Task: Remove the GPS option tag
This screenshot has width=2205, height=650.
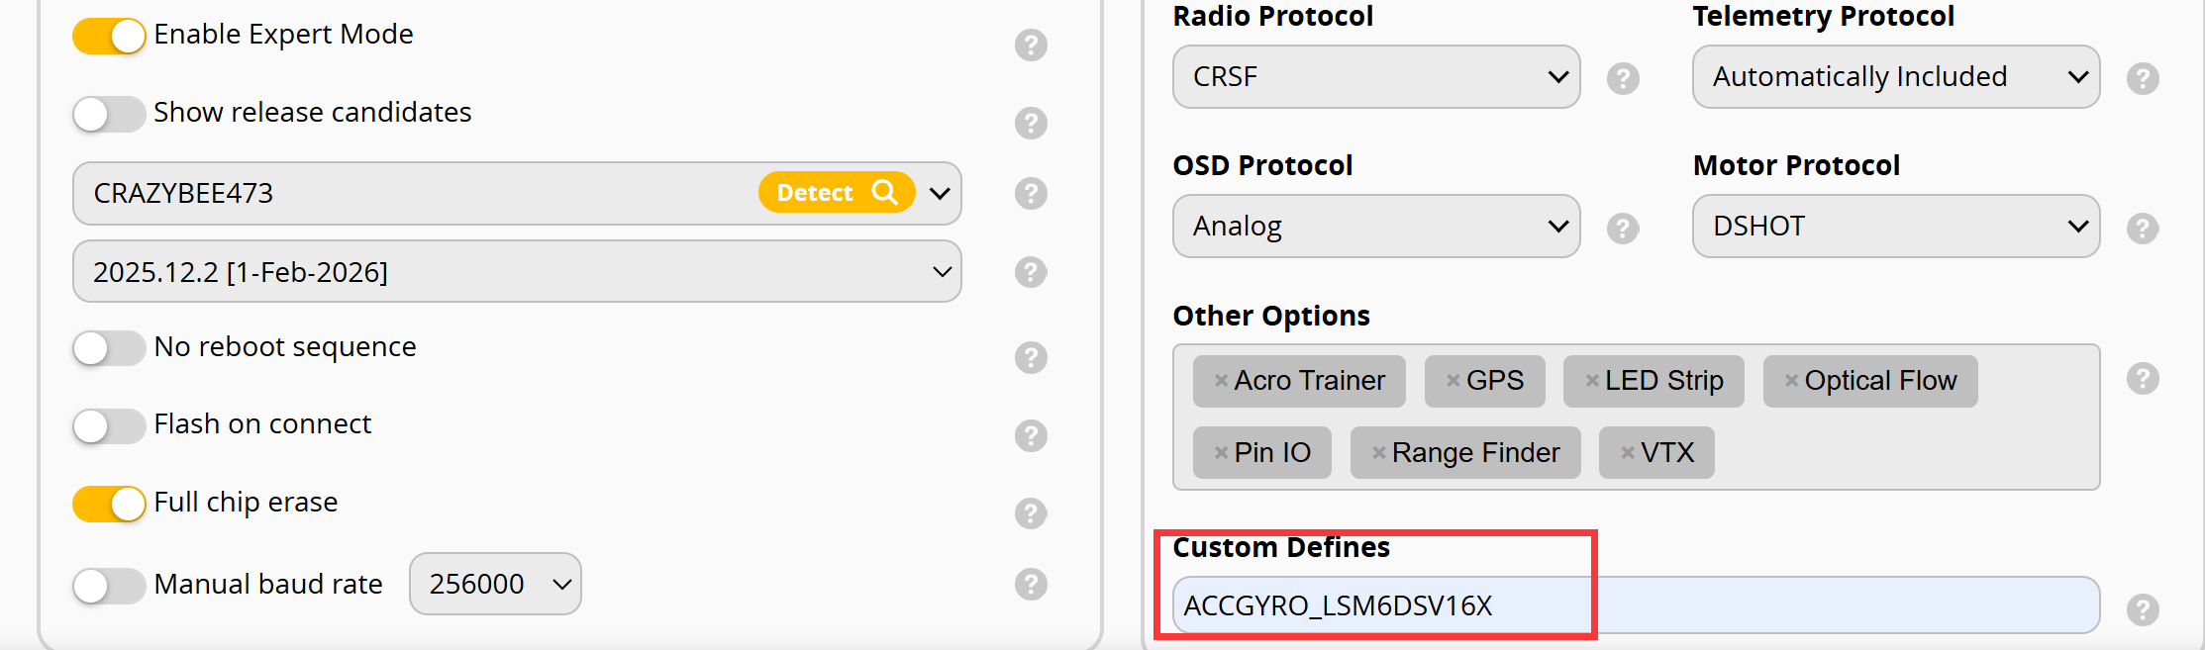Action: click(1453, 381)
